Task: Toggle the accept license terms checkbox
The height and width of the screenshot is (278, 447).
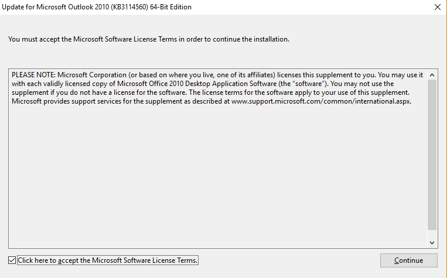Action: pyautogui.click(x=13, y=260)
